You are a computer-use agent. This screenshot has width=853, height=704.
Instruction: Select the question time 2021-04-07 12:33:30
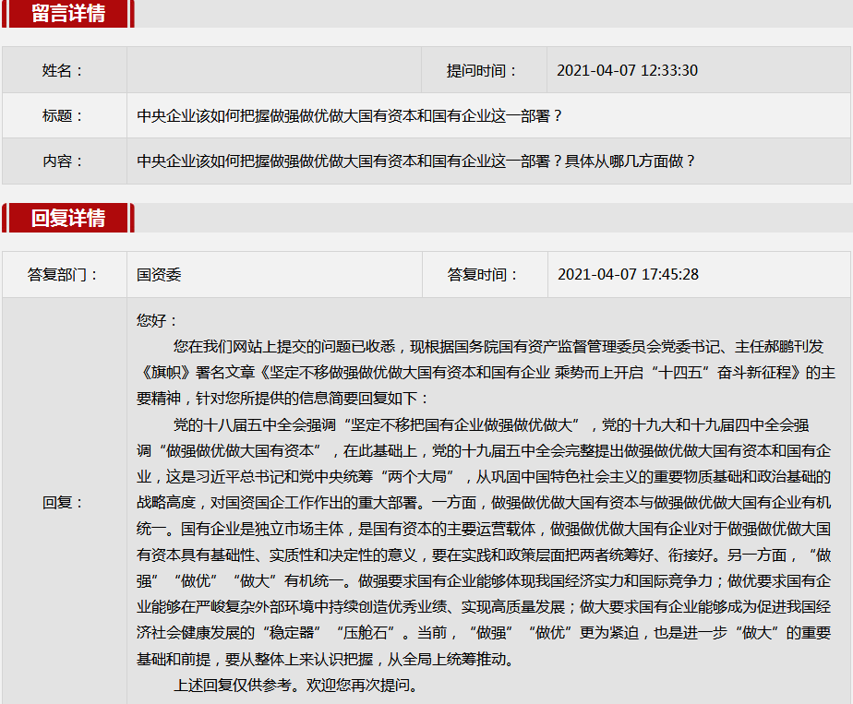(627, 71)
